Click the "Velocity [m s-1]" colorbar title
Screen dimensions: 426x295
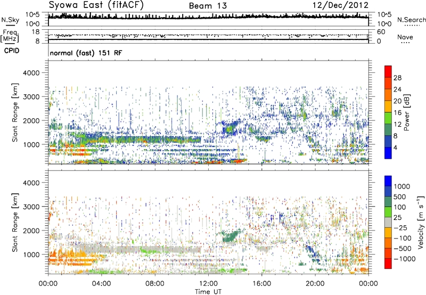point(421,222)
